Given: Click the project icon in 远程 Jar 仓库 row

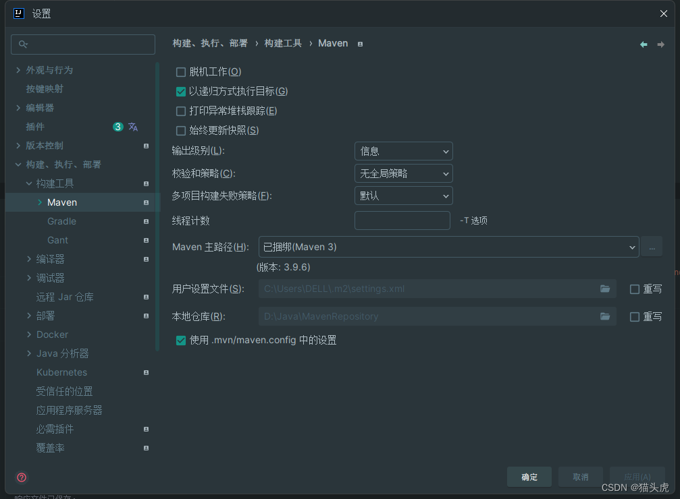Looking at the screenshot, I should (x=146, y=297).
